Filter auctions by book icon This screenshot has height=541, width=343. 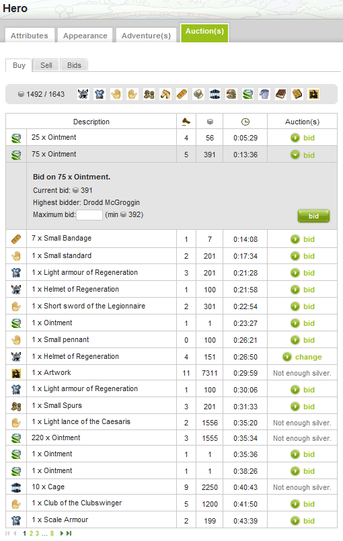coord(281,94)
